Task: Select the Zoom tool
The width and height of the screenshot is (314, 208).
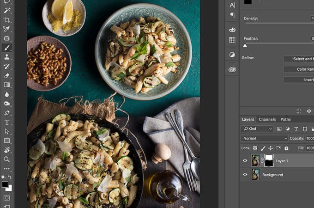Action: 7,159
